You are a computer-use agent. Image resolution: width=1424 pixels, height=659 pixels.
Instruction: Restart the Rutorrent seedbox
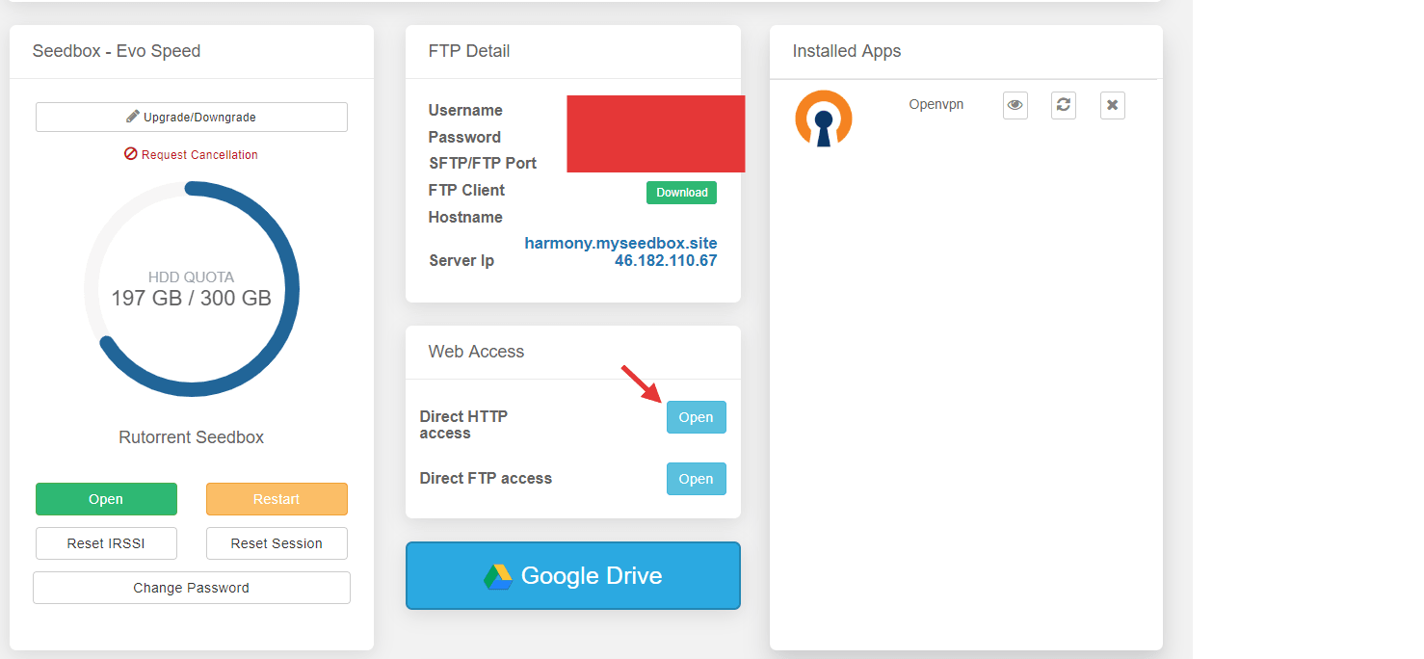click(277, 499)
